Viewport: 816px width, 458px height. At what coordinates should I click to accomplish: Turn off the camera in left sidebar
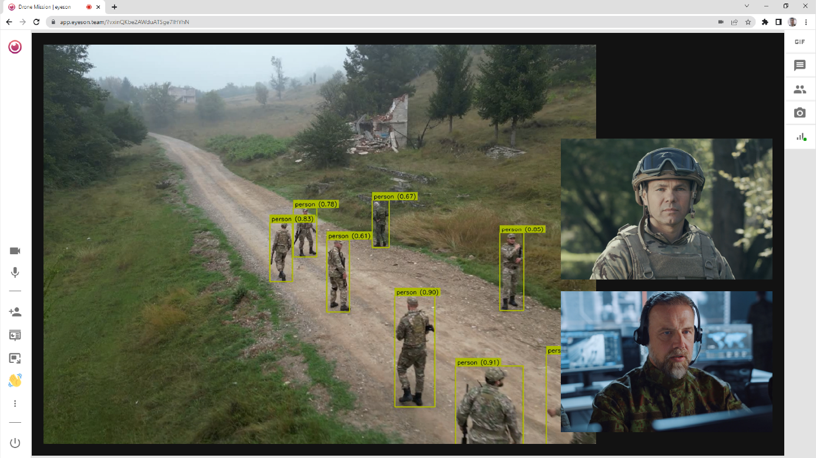pyautogui.click(x=15, y=251)
